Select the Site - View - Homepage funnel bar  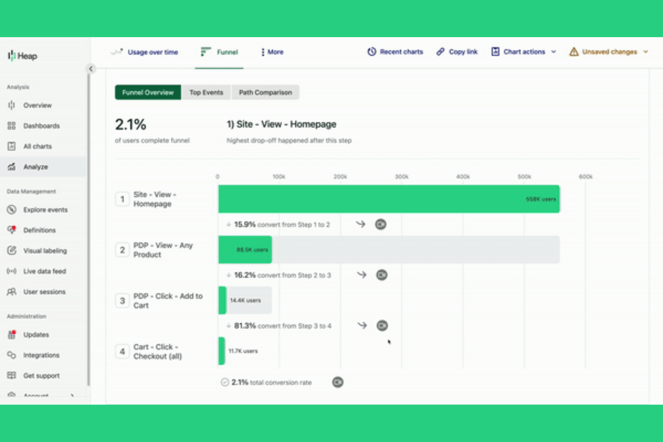tap(388, 199)
